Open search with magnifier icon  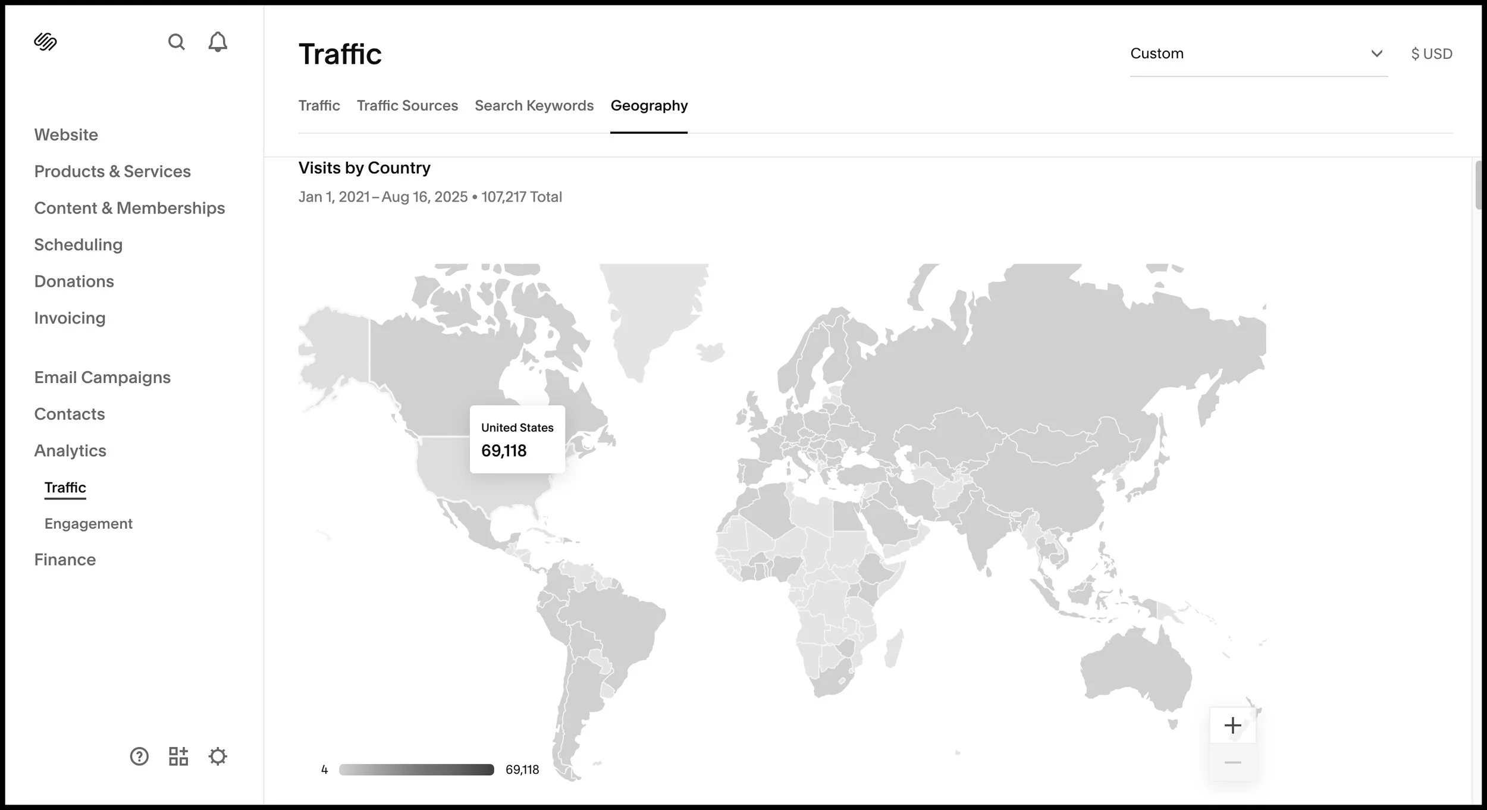[176, 42]
